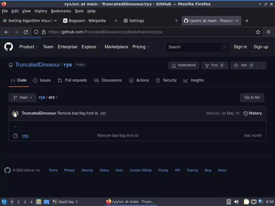Open the Bookmarks menu
Image resolution: width=275 pixels, height=206 pixels.
click(61, 11)
